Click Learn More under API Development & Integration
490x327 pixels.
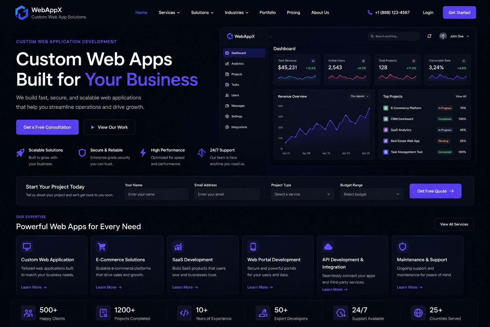(335, 290)
